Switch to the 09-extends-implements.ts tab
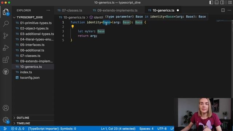 [115, 11]
